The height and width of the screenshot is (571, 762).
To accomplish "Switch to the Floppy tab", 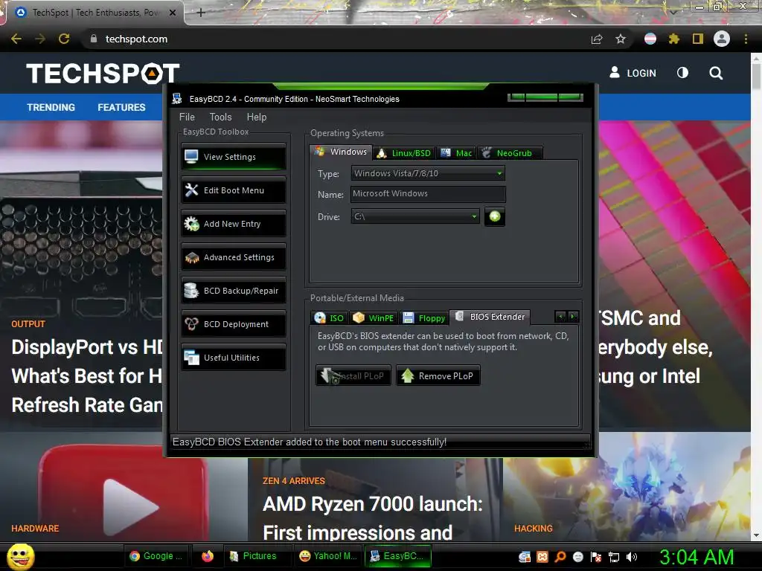I will tap(423, 318).
